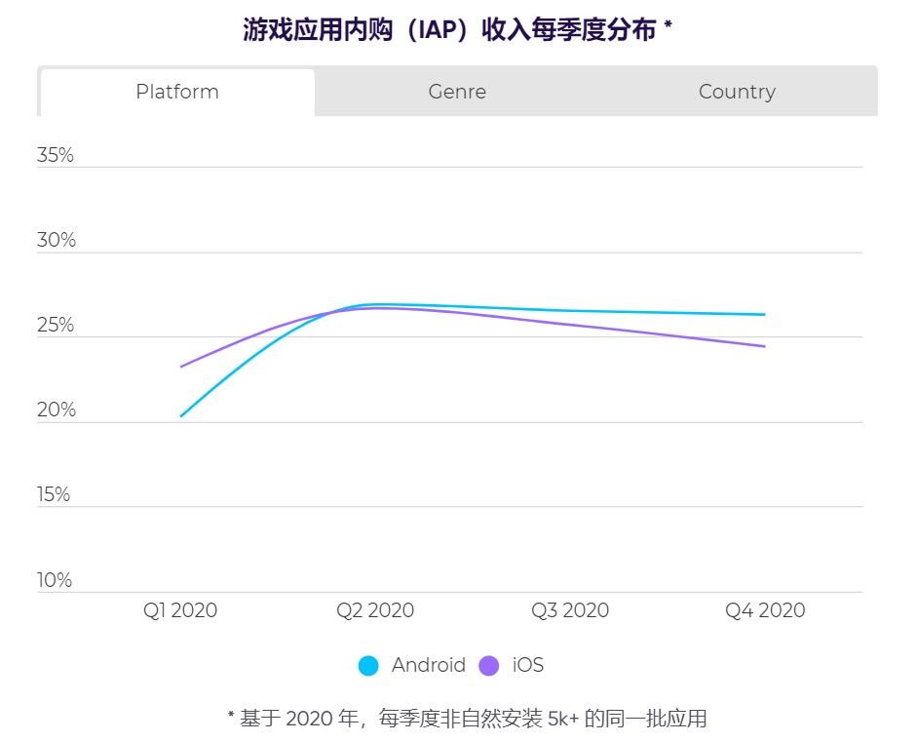Click Android line endpoint at Q4

764,314
